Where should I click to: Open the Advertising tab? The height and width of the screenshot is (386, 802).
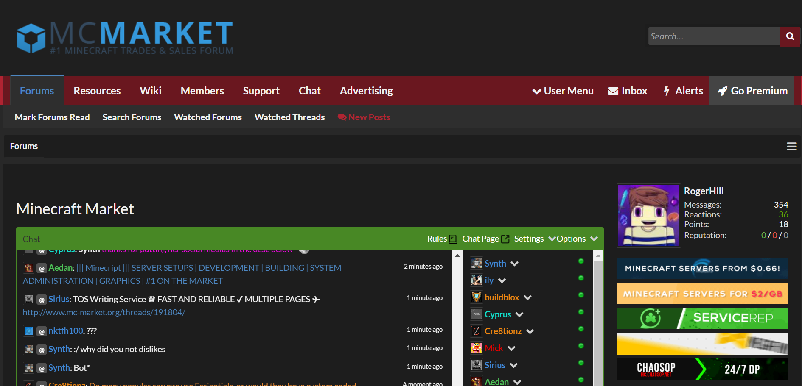coord(366,91)
